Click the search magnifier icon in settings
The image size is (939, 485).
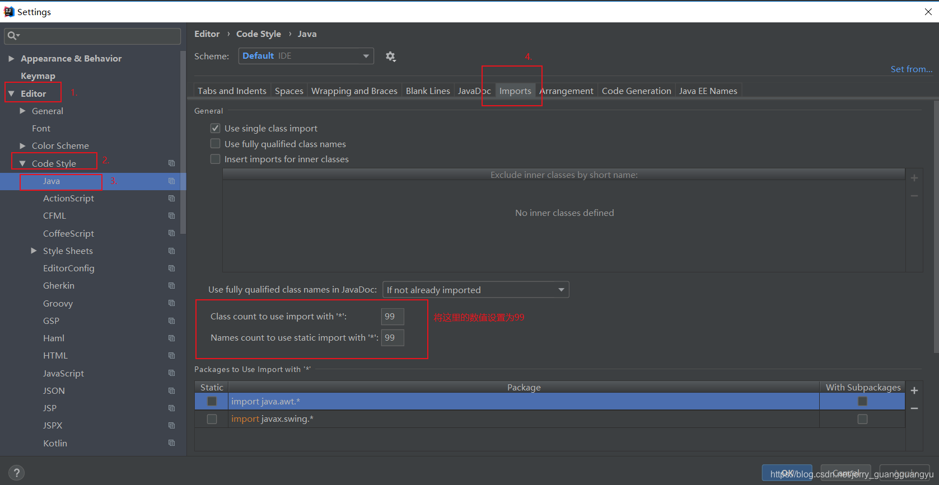11,36
